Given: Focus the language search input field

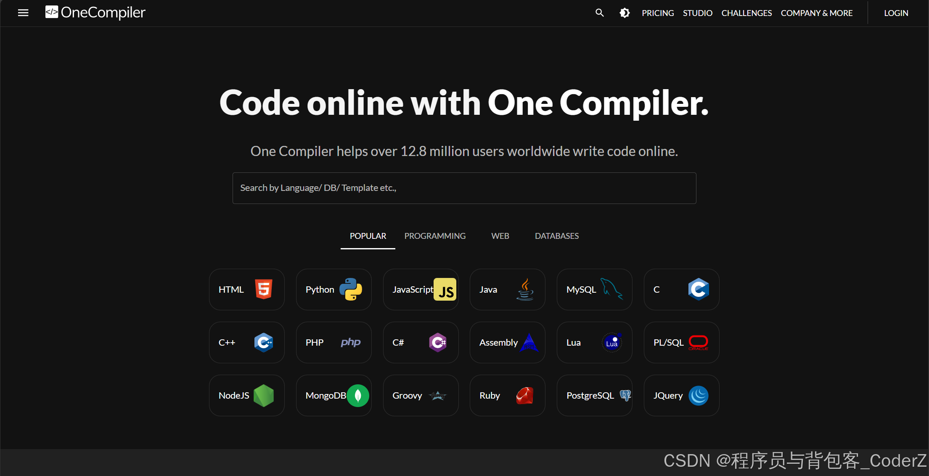Looking at the screenshot, I should point(464,188).
